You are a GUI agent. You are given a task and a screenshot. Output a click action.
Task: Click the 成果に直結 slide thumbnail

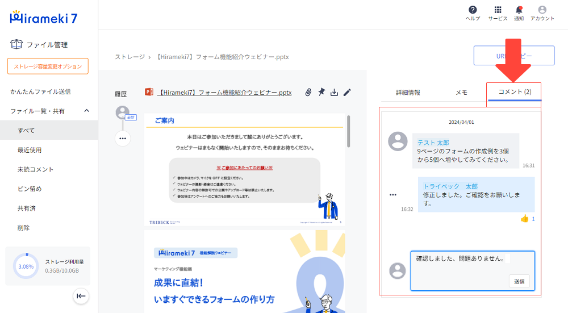point(244,272)
